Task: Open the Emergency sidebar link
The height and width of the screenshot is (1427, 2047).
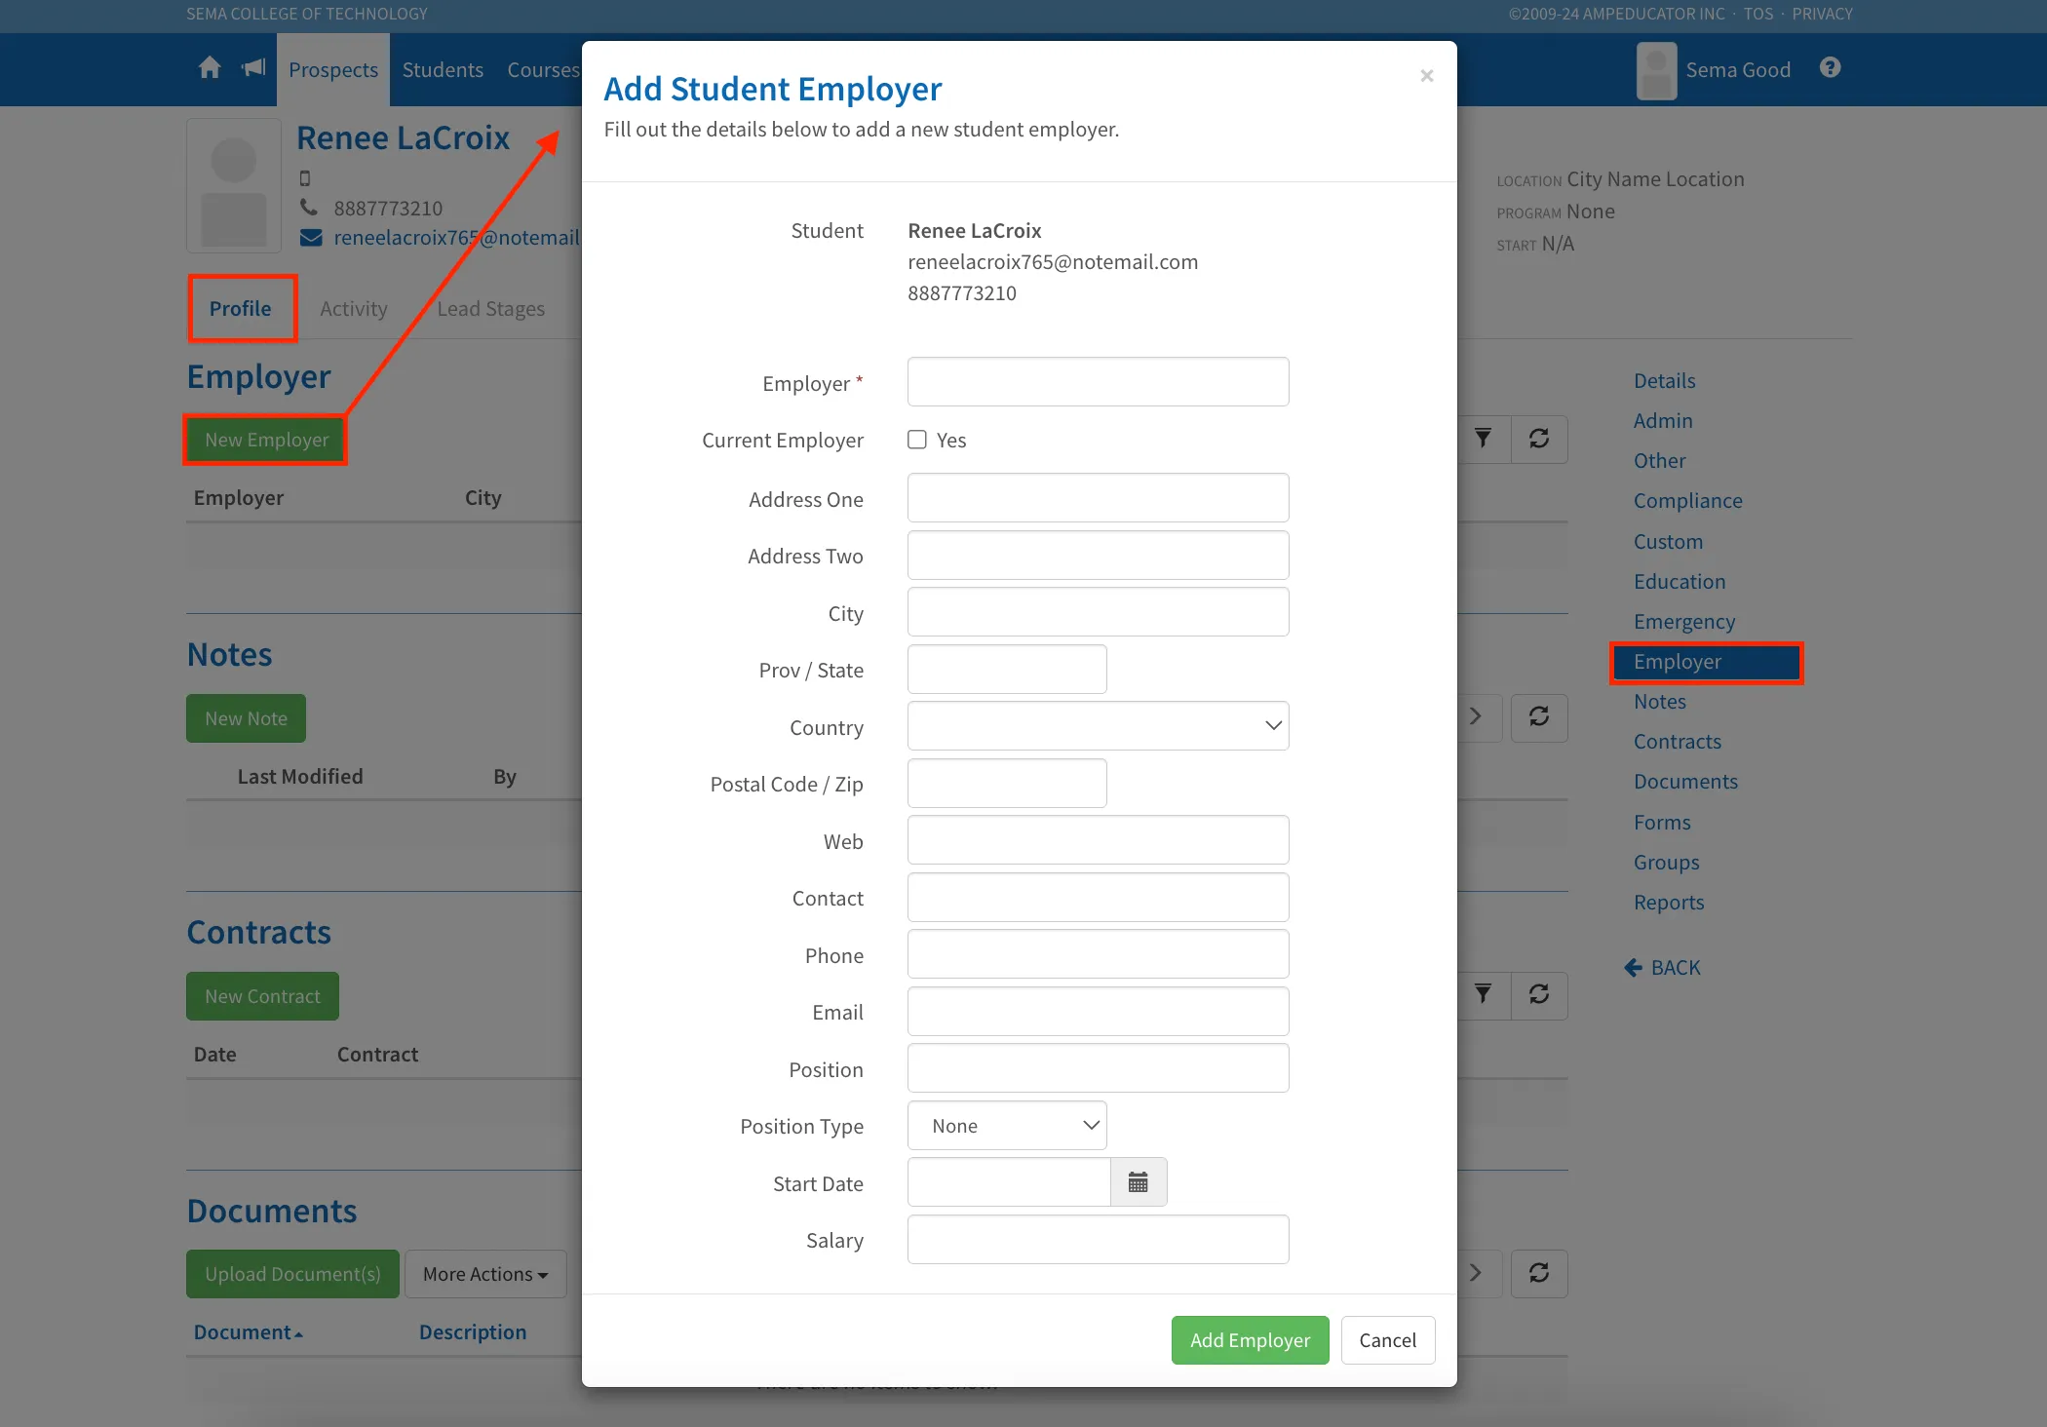Action: click(1684, 622)
